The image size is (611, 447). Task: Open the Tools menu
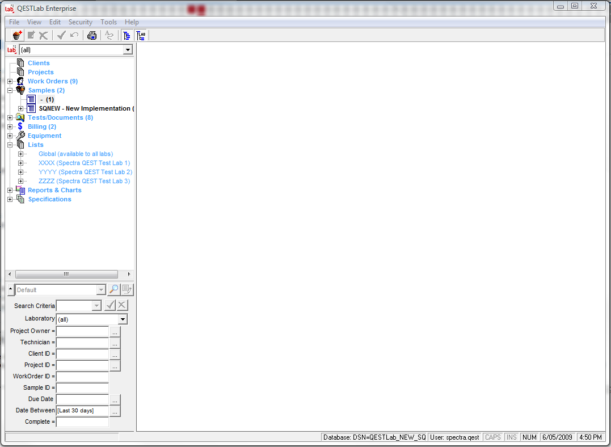108,22
